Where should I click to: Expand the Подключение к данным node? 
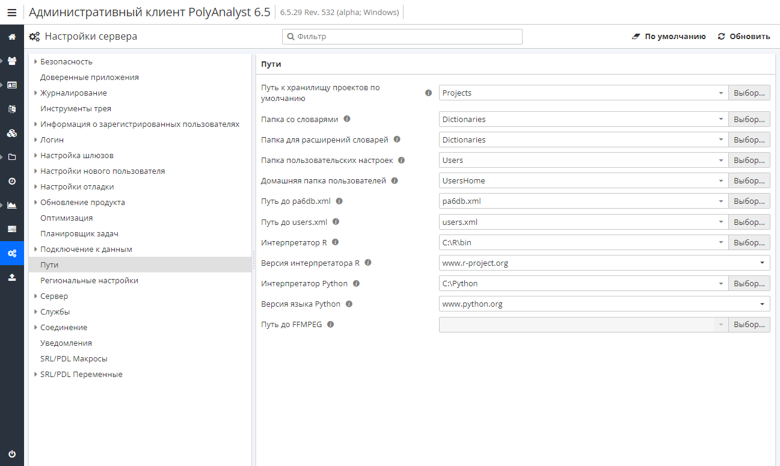(x=35, y=249)
